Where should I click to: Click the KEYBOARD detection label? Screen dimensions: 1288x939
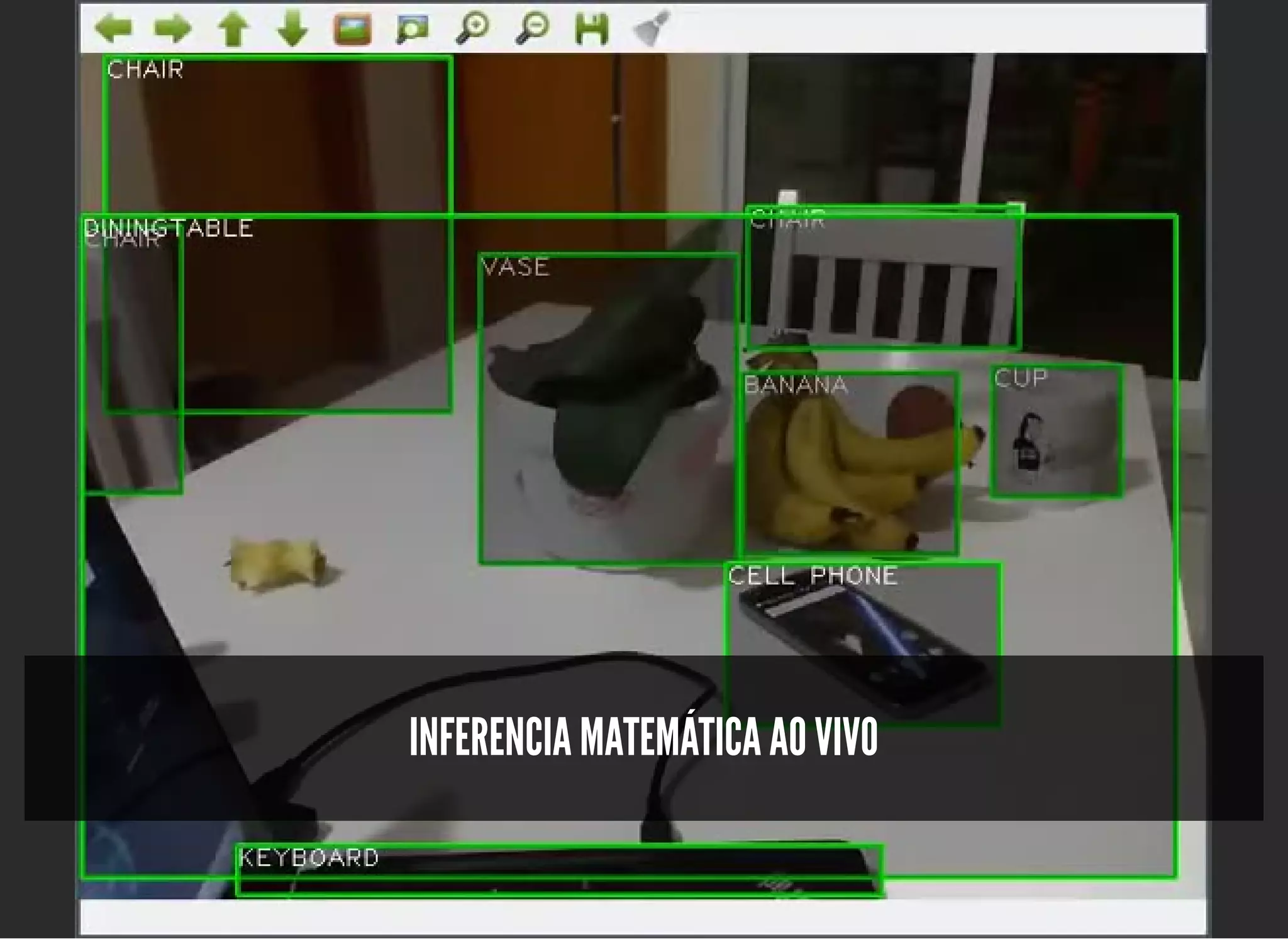click(x=309, y=858)
